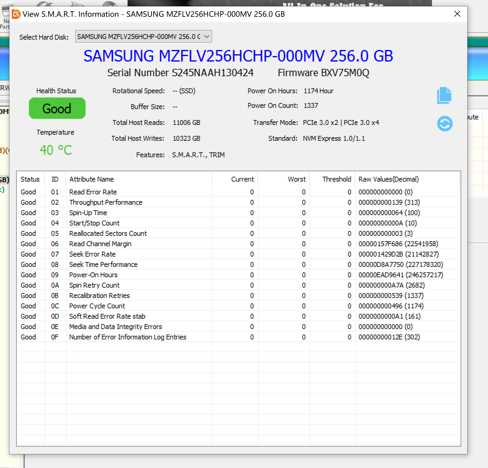Click raw value 000000000139 (313)
The image size is (488, 468).
tap(389, 202)
